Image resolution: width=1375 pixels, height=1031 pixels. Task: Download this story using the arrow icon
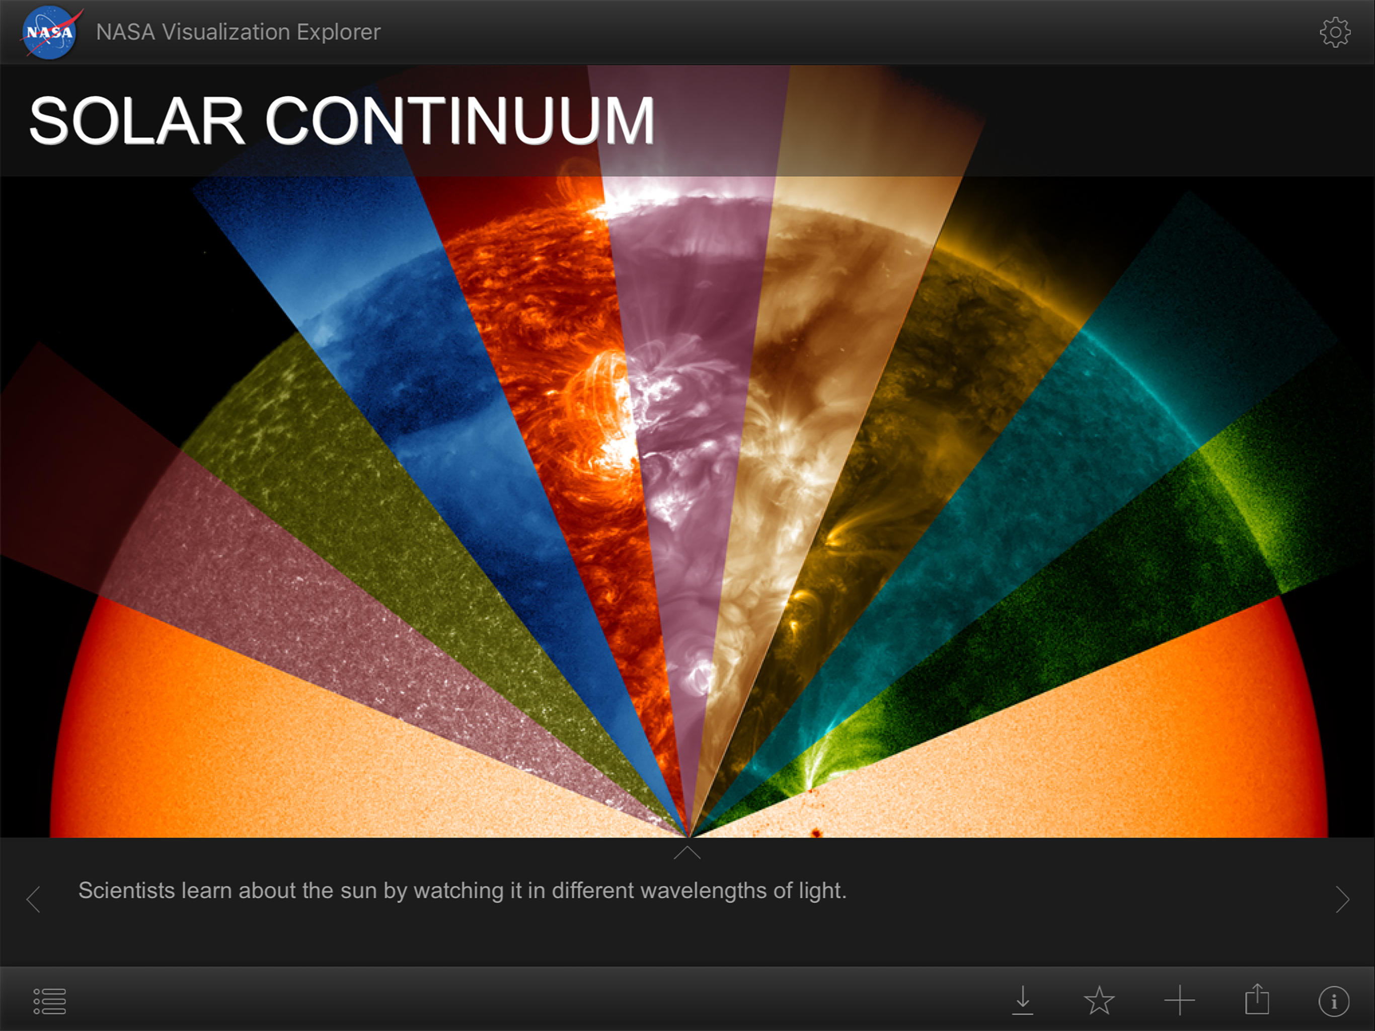(x=1023, y=1000)
